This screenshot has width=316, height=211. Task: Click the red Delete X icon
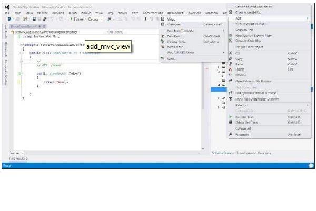[231, 69]
